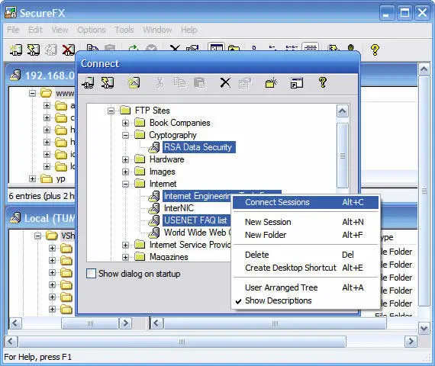Expand the Hardware folder node

coord(125,159)
